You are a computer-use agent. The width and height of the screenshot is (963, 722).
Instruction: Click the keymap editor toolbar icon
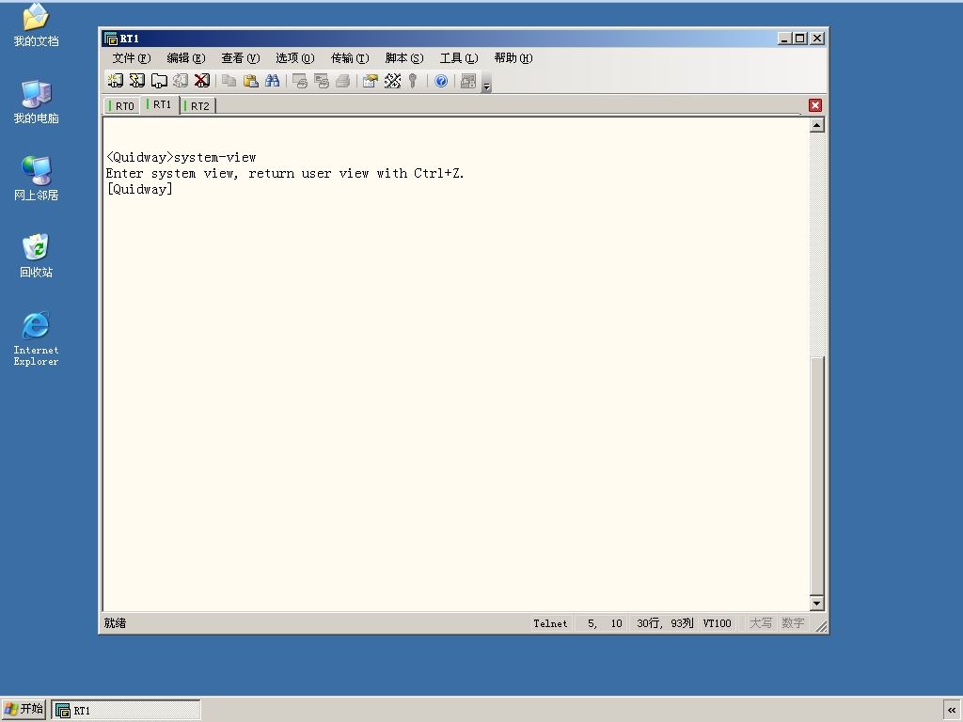click(x=392, y=81)
